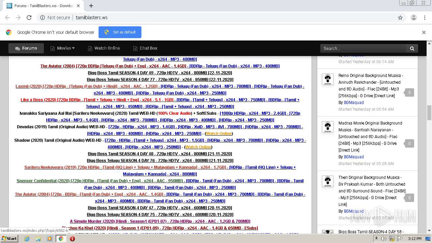Open Ivanakku Sariyaana 1080p HDRip 2.4GB link
The height and width of the screenshot is (243, 432).
(253, 113)
